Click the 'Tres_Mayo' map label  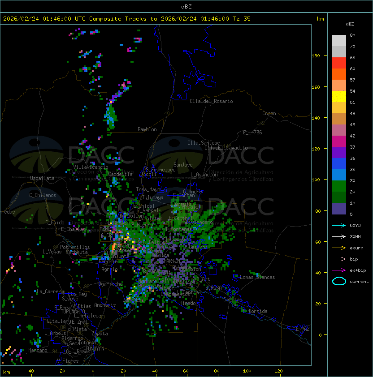[148, 189]
